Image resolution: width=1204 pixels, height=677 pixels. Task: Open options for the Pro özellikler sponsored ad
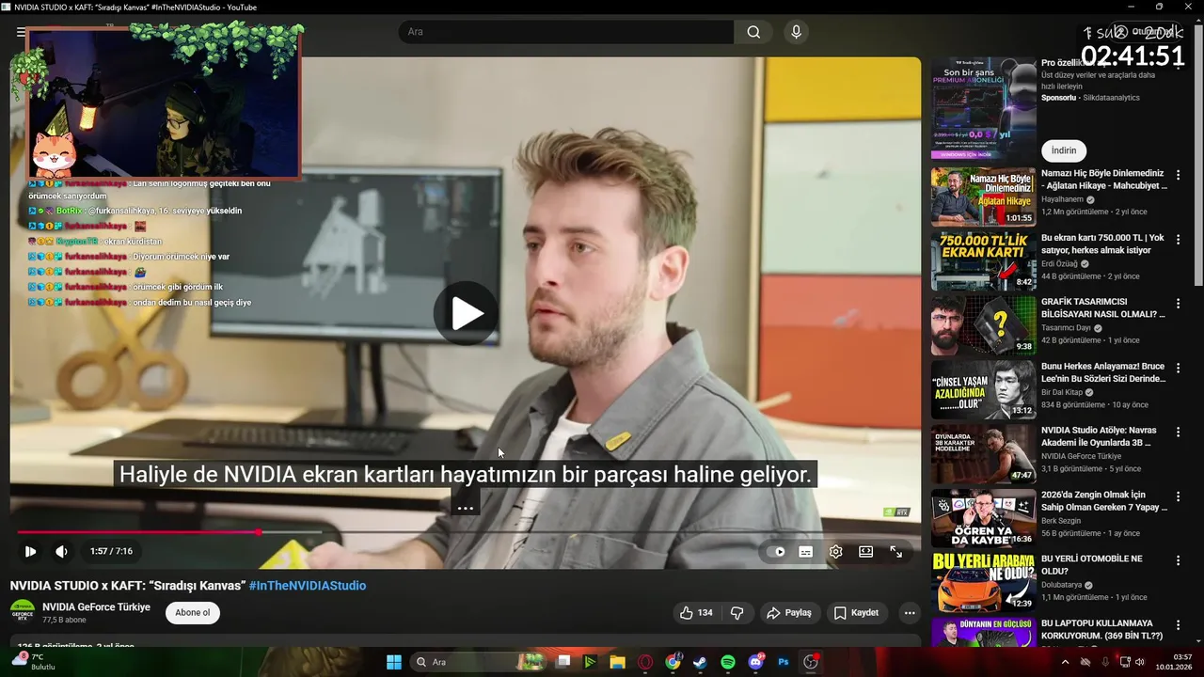[1178, 67]
